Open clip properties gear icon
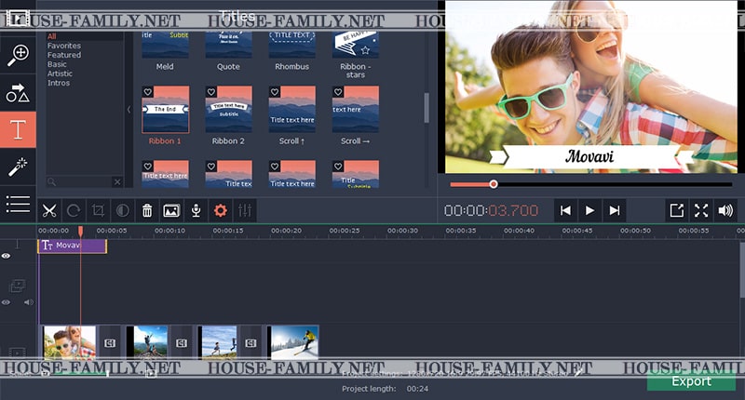Viewport: 745px width, 400px height. (221, 210)
